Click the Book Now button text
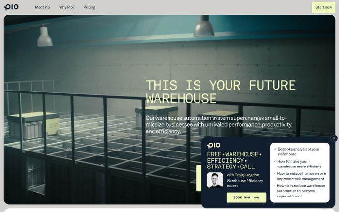 coord(242,197)
